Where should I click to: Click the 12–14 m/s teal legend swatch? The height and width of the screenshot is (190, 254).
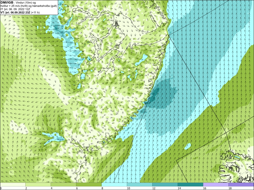(x=165, y=185)
